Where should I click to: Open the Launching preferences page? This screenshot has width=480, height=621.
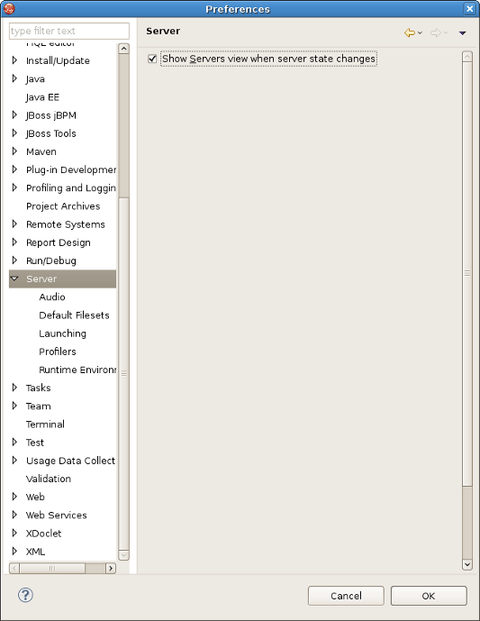click(x=62, y=333)
